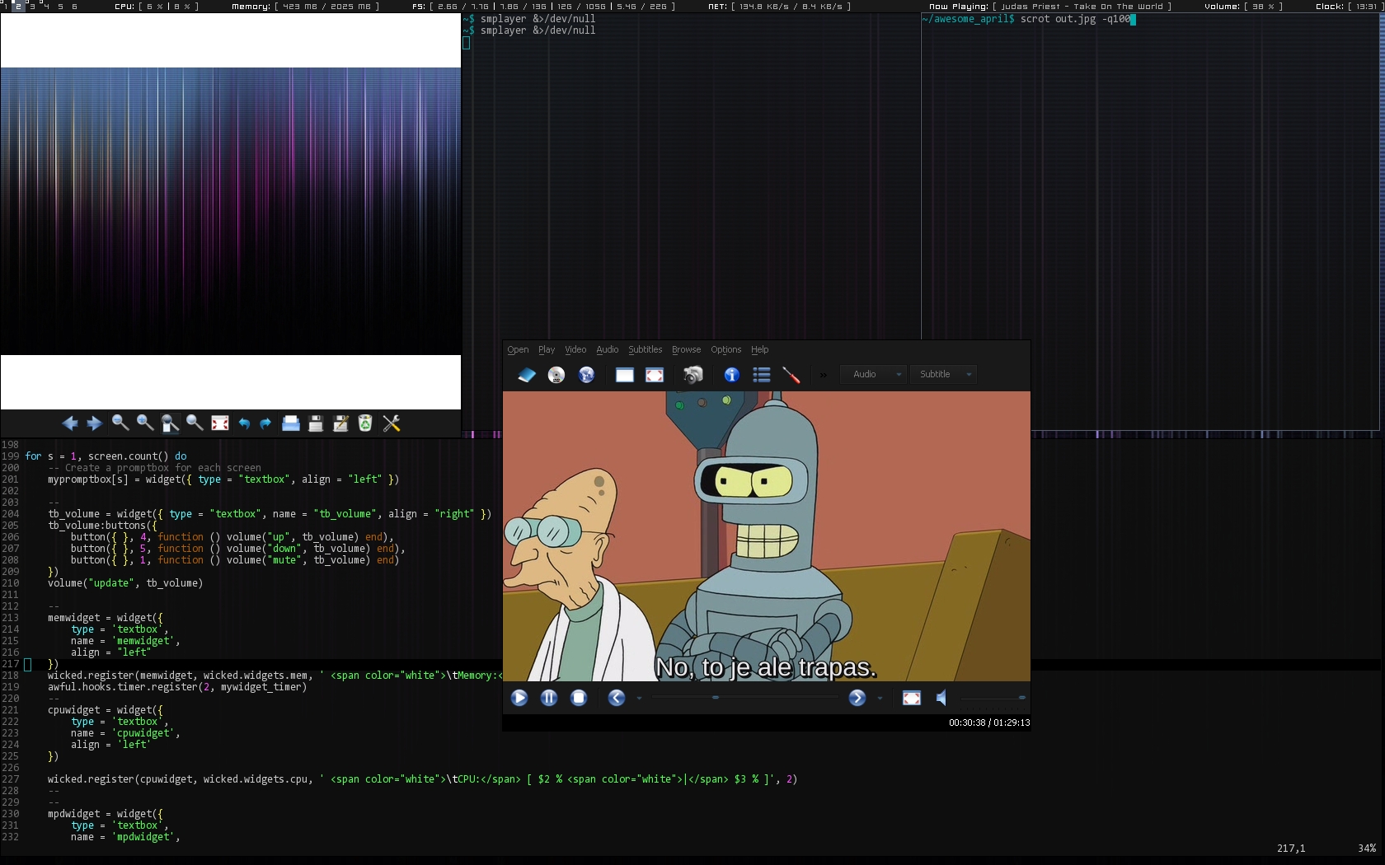Take a screenshot with SMPlayer camera icon
The height and width of the screenshot is (865, 1385).
point(693,375)
